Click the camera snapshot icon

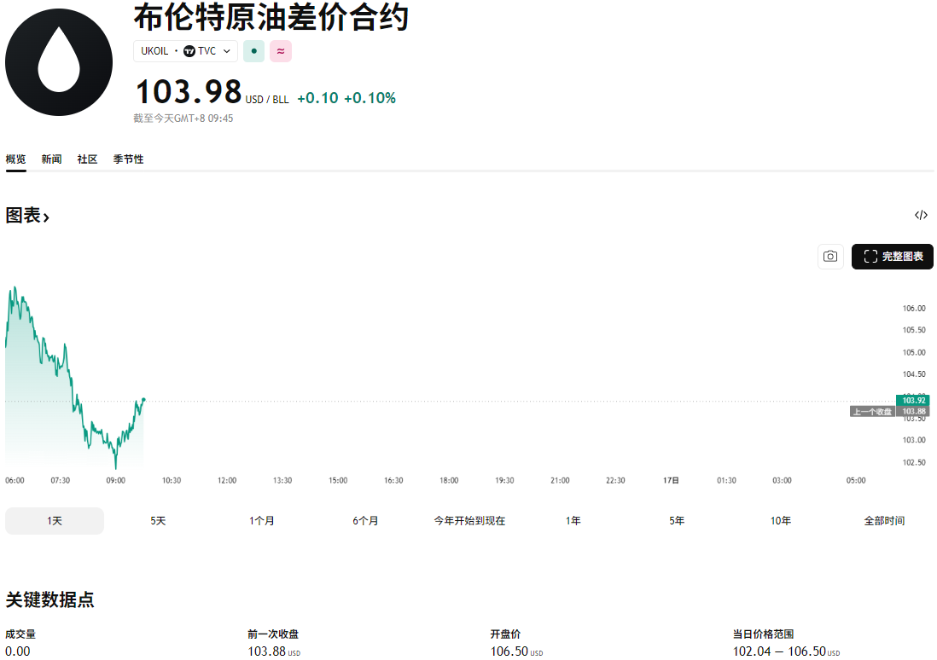point(830,257)
